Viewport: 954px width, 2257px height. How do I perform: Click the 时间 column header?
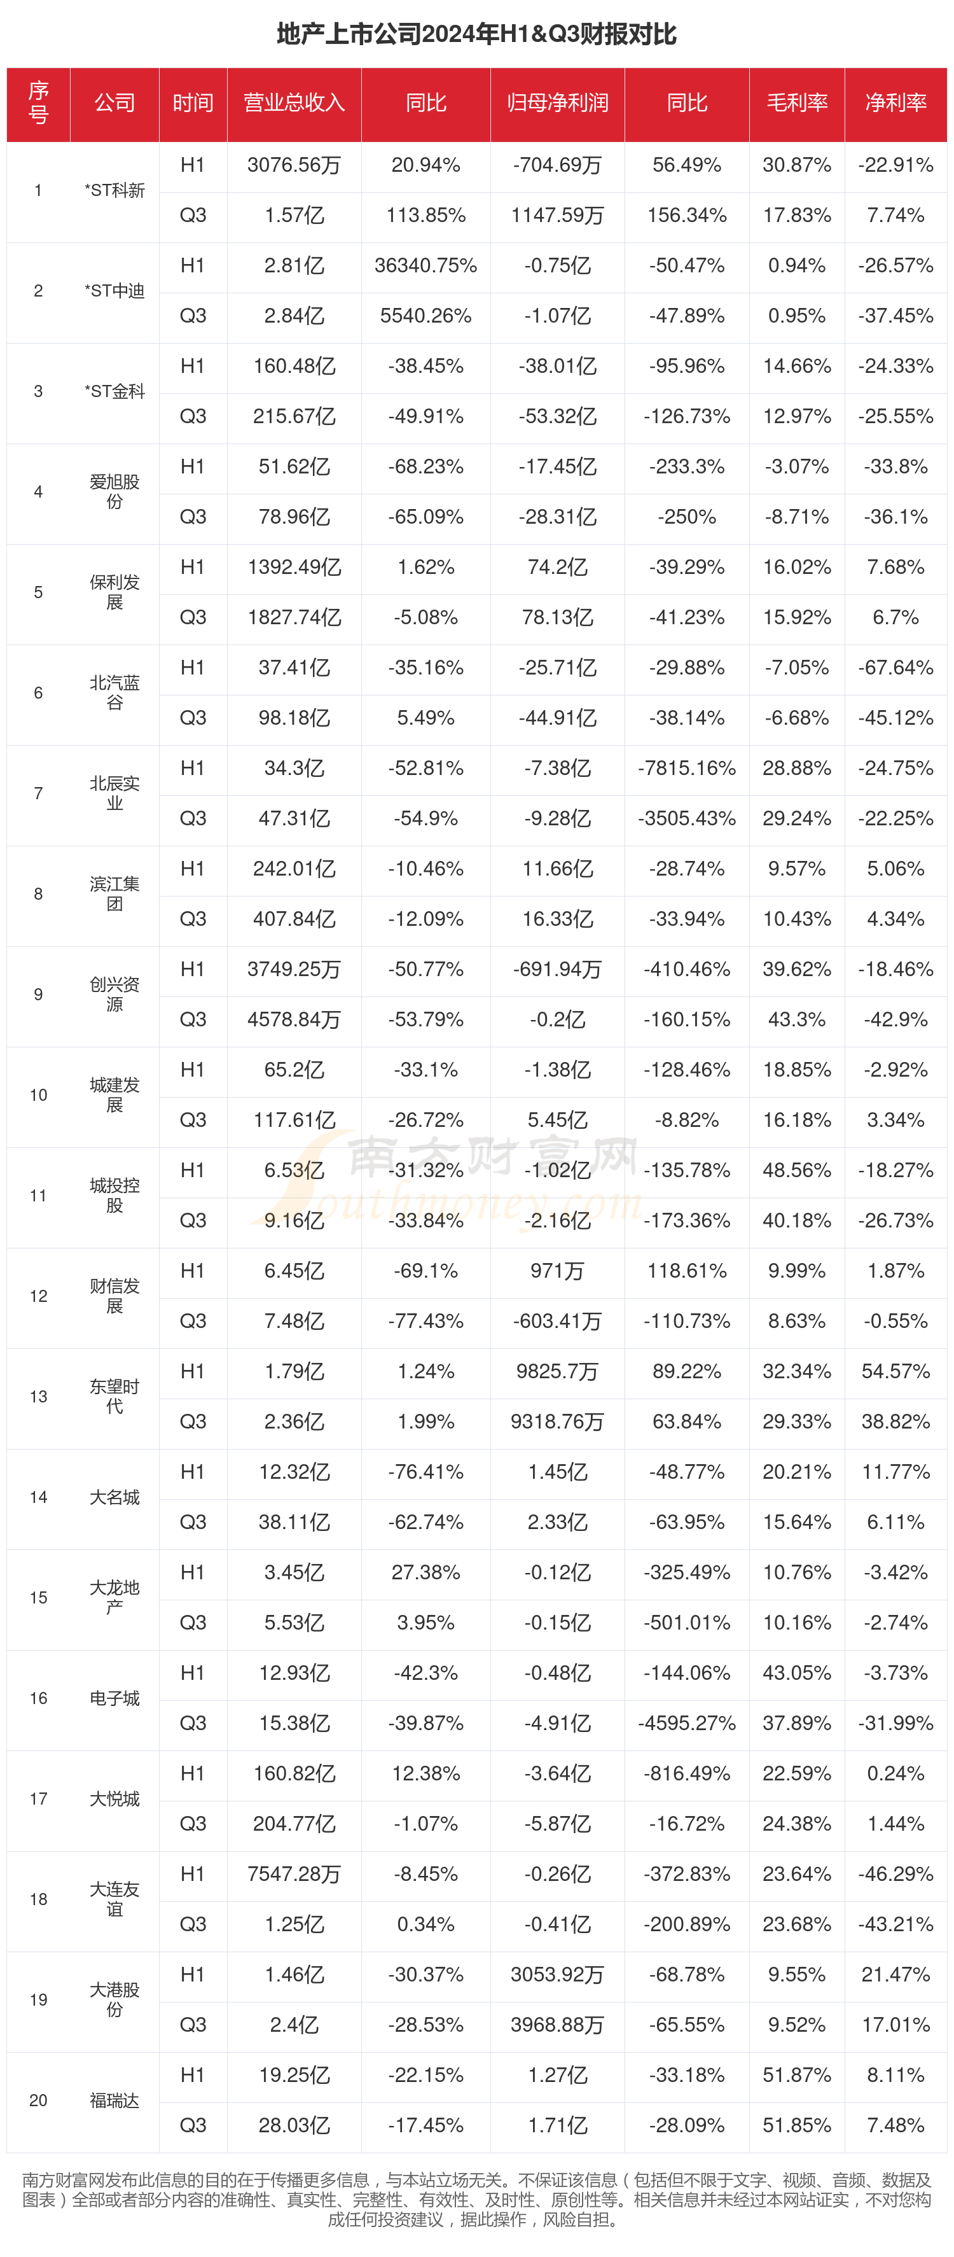(193, 103)
